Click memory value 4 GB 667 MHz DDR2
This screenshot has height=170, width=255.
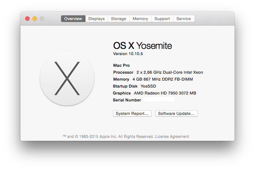pyautogui.click(x=163, y=79)
